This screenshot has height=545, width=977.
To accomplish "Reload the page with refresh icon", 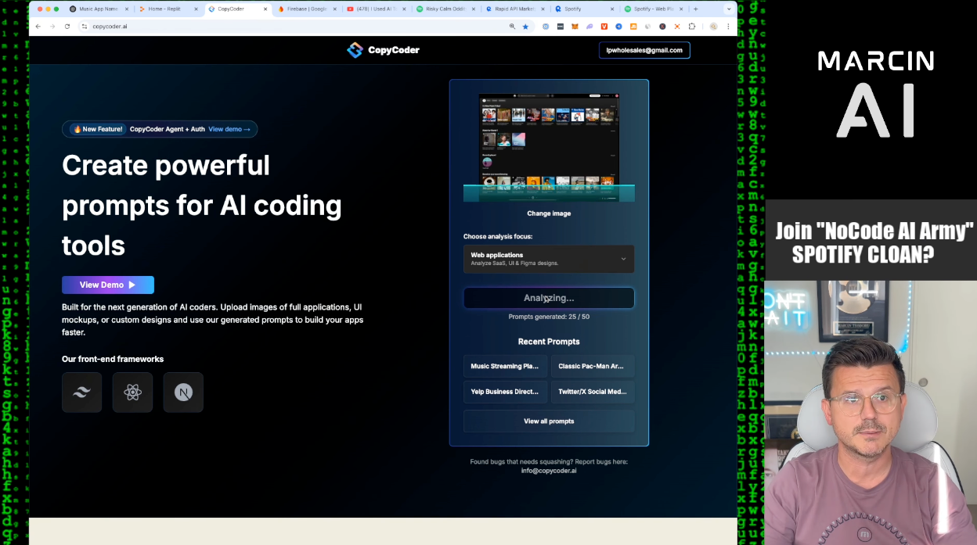I will [67, 26].
